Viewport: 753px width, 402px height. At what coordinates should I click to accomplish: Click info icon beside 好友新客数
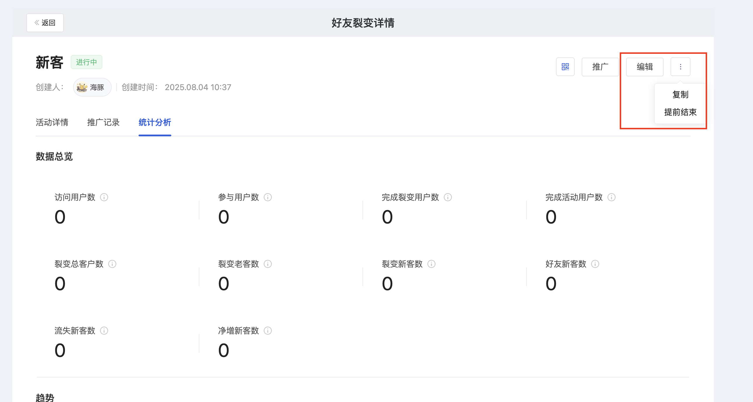coord(595,264)
